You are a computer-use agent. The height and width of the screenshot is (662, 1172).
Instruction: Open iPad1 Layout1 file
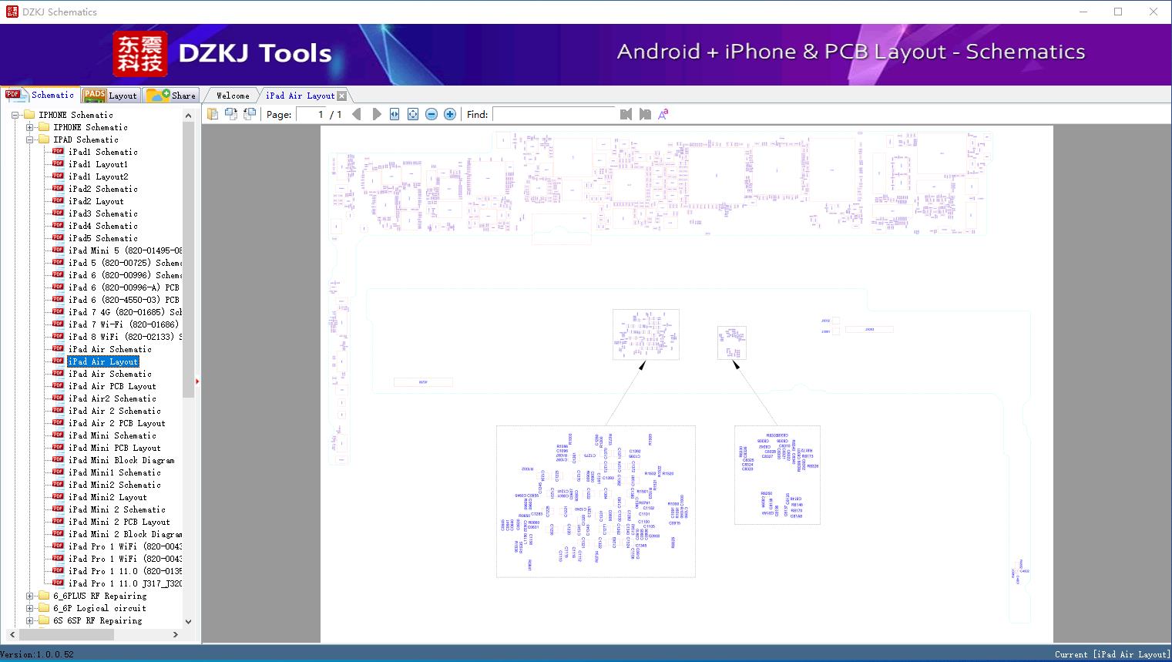tap(98, 165)
